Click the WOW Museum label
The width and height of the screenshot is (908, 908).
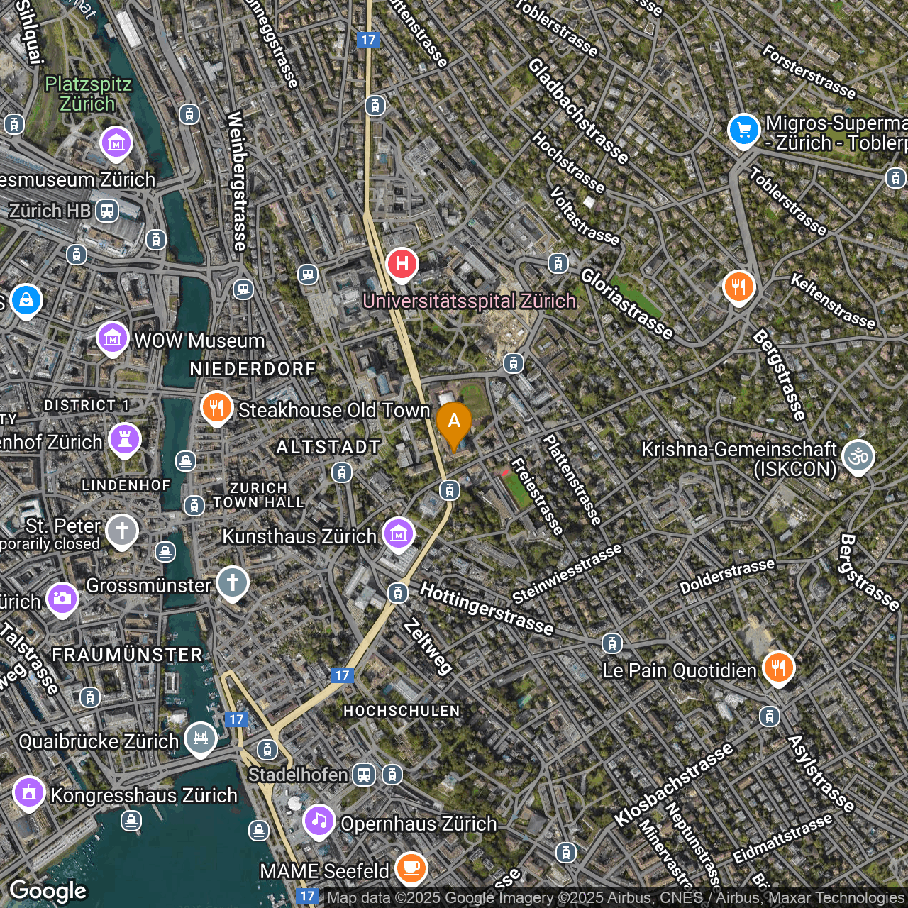(x=199, y=340)
